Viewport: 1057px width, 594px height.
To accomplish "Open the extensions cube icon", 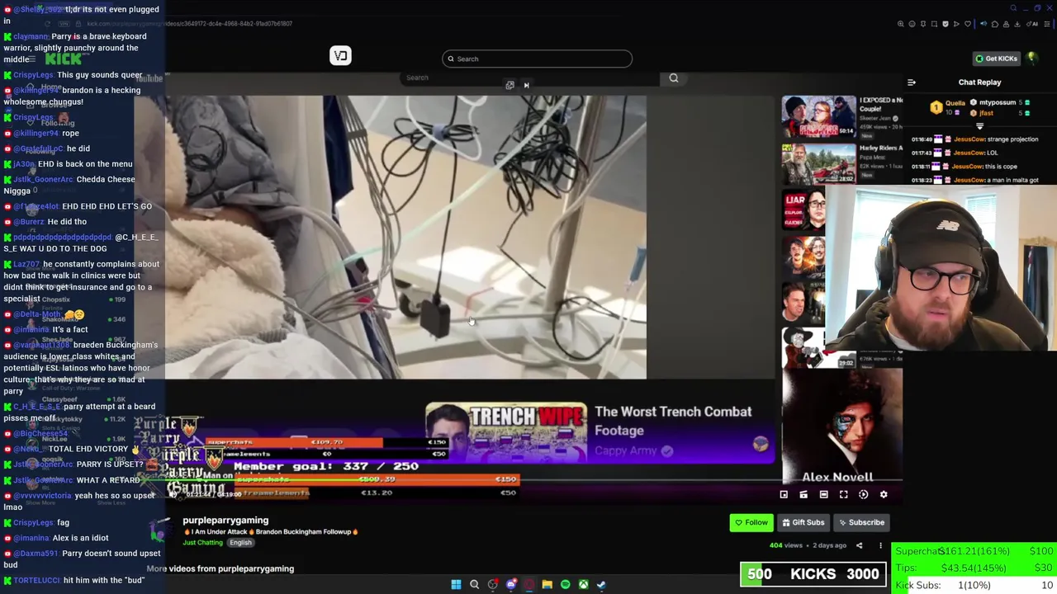I will point(995,24).
